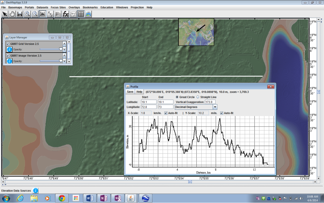This screenshot has height=203, width=324.
Task: Open the Projection menu
Action: coord(137,7)
